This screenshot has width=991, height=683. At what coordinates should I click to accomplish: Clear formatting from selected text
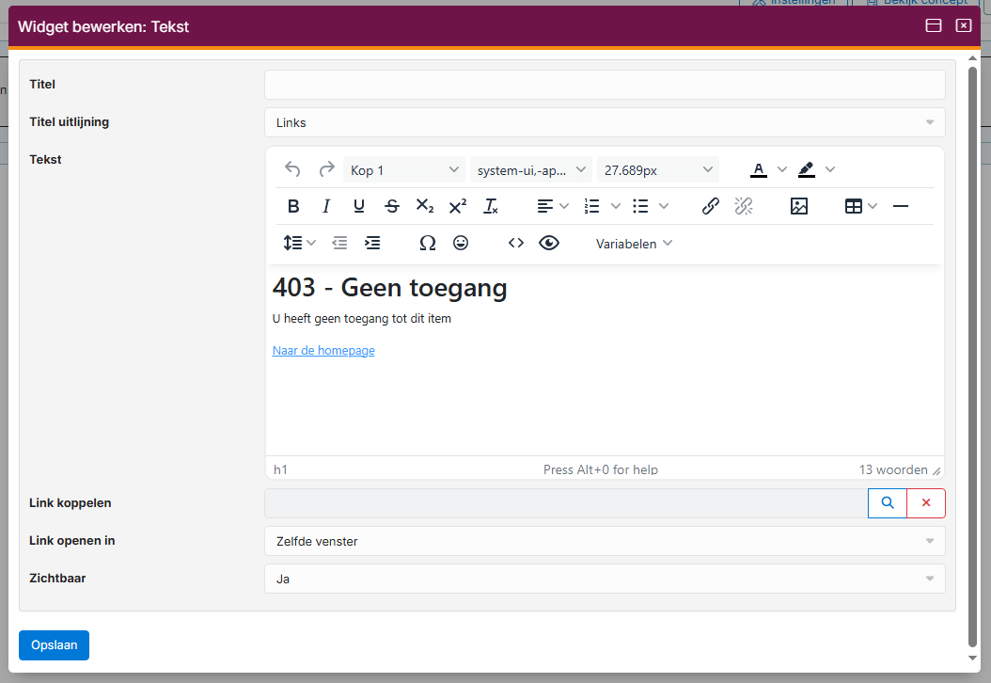pos(490,206)
